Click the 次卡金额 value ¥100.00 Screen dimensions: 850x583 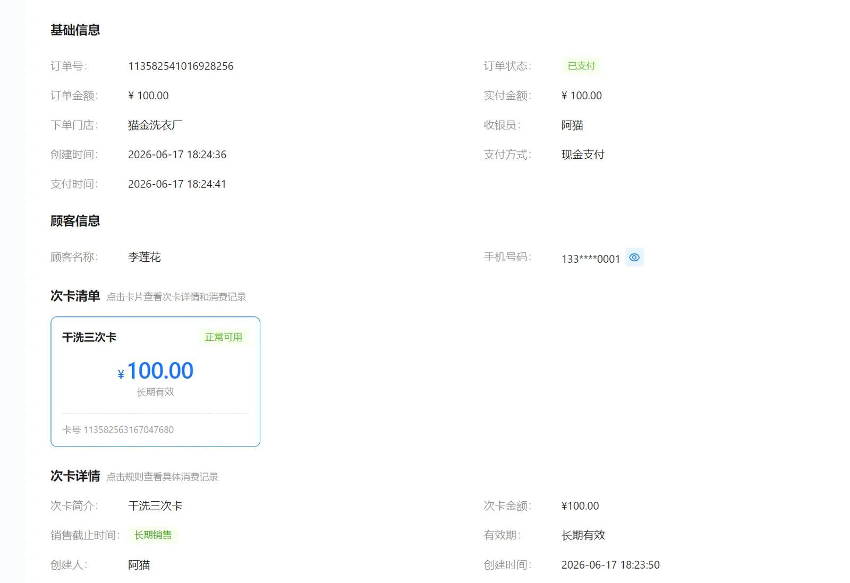click(580, 506)
